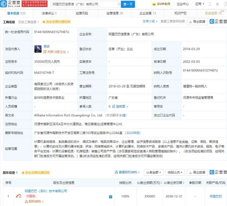Screen dimensions: 227x206
Task: Open the 持股比例 filter dropdown
Action: click(174, 172)
